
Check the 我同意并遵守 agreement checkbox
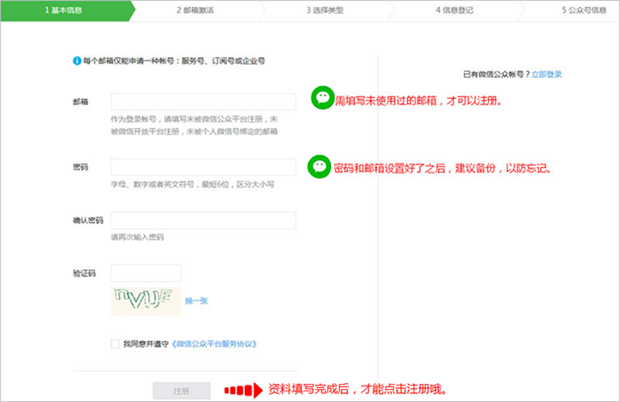click(115, 344)
